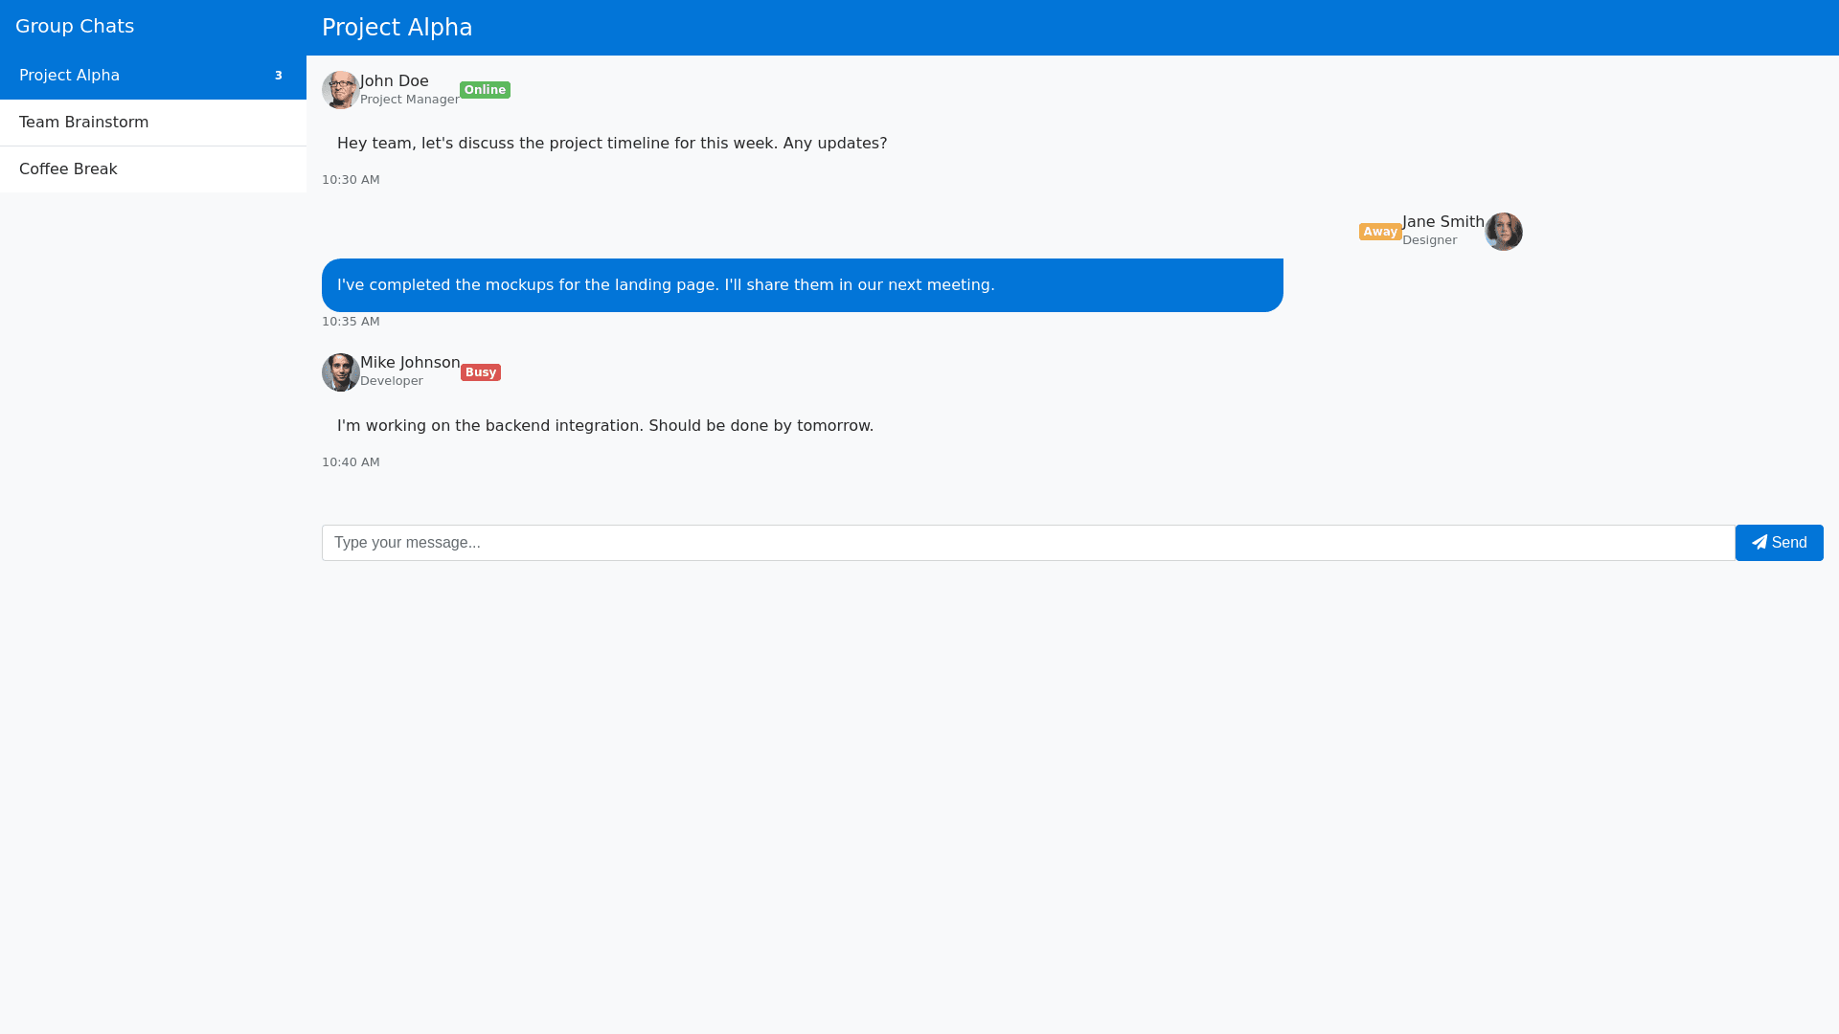Click the Online status badge for John Doe

tap(485, 89)
